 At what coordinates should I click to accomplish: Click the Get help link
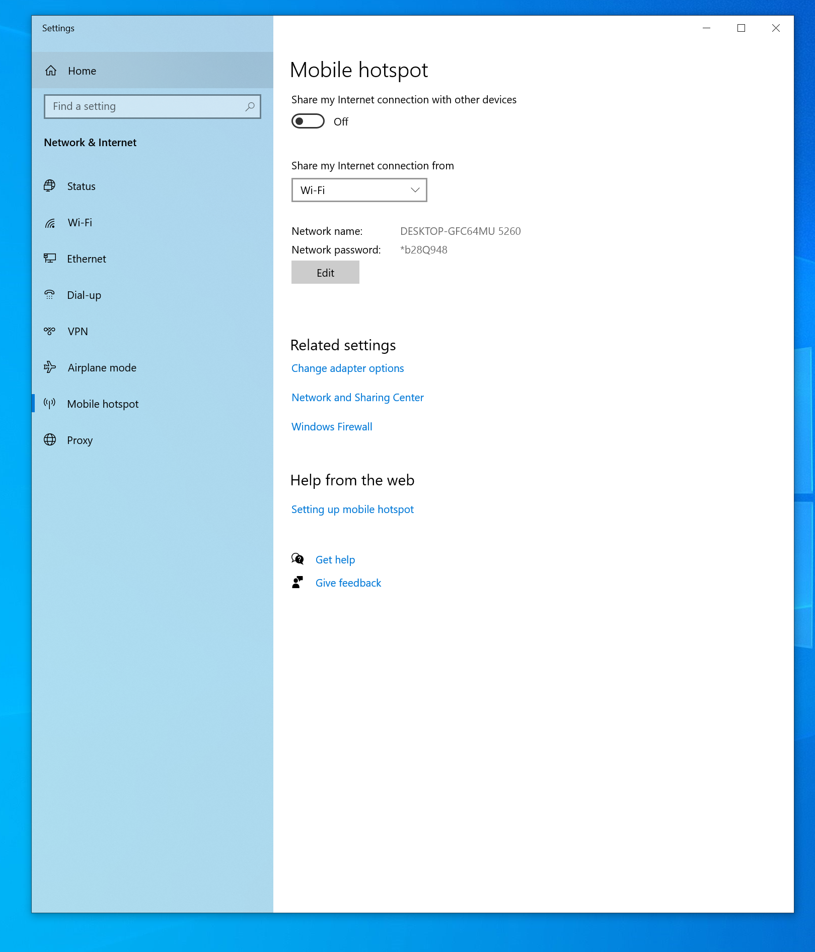[x=335, y=560]
